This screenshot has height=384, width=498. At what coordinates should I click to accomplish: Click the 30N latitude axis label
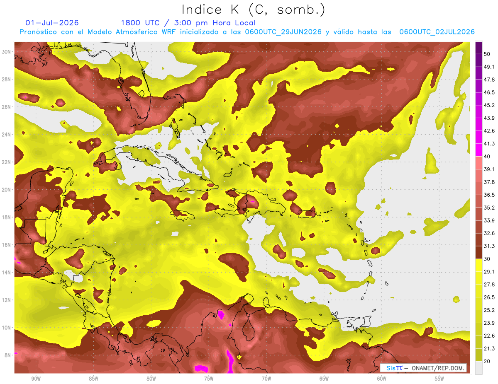[x=7, y=52]
